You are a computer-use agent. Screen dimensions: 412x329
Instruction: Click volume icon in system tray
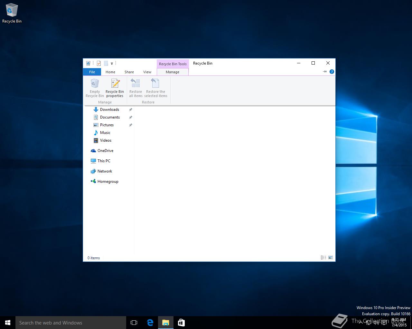click(376, 323)
